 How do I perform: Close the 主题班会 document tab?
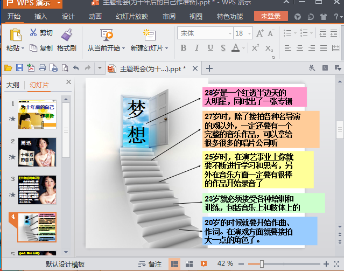point(195,69)
